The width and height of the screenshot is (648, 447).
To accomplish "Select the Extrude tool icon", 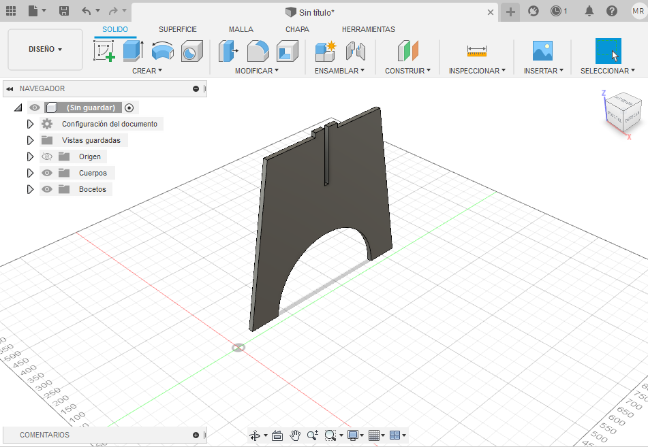I will (x=133, y=51).
